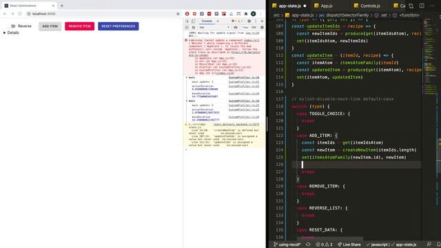This screenshot has width=441, height=248.
Task: Click the feedback icon in status bar
Action: [x=429, y=245]
